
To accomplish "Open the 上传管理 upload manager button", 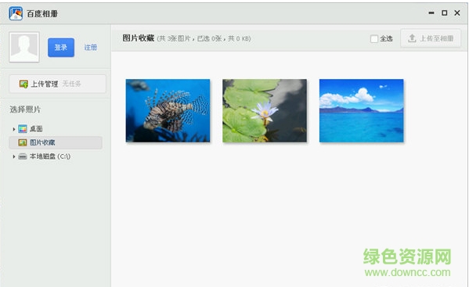I will pos(57,84).
